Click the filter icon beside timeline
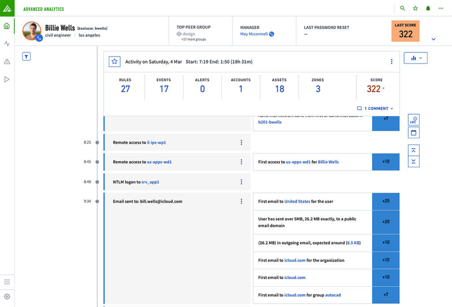Screen dimensions: 452x307 point(26,56)
